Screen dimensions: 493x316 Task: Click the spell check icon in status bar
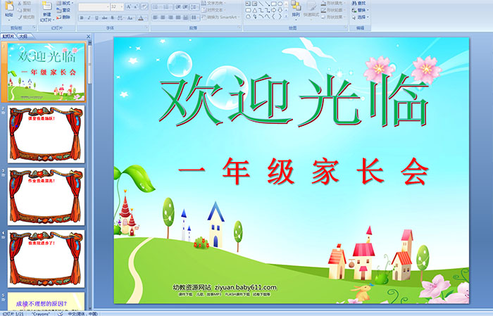coord(61,313)
